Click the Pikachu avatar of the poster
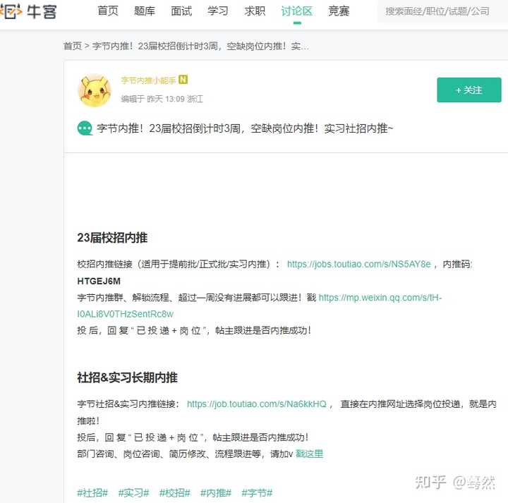Viewport: 508px width, 503px height. click(95, 90)
